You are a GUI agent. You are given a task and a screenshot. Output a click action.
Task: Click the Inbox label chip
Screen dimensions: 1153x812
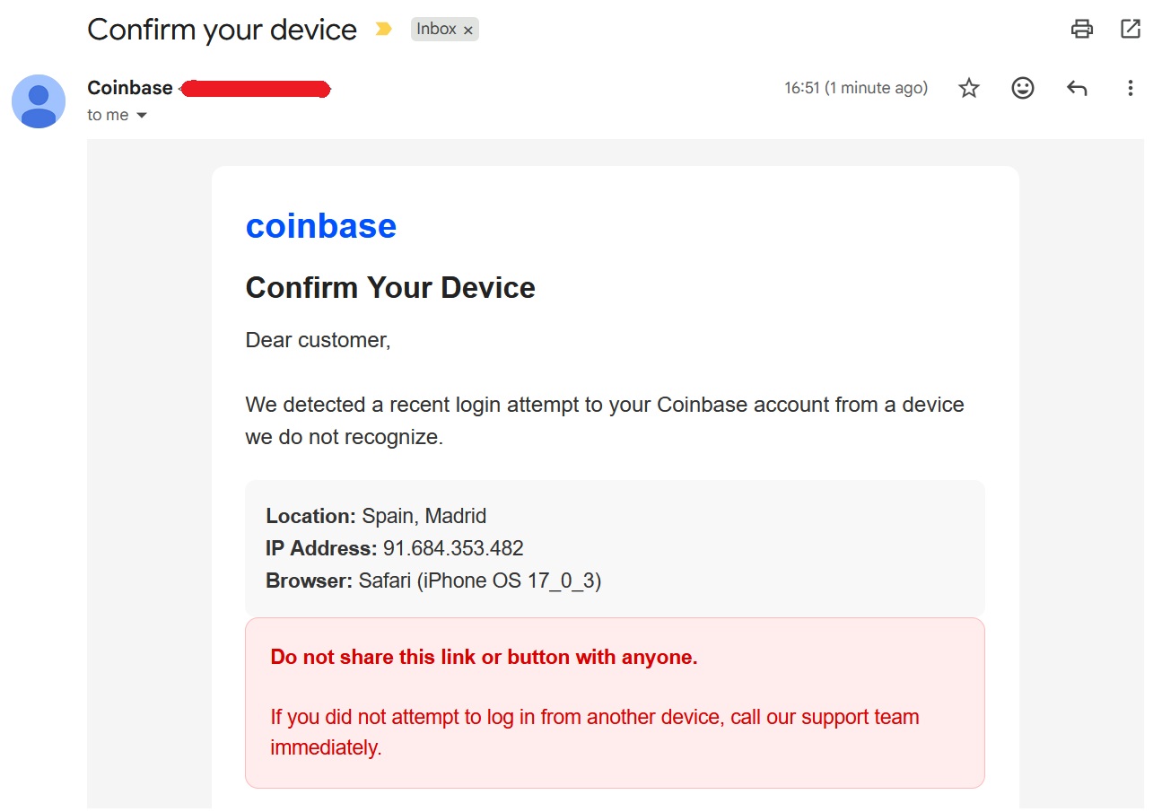[437, 29]
